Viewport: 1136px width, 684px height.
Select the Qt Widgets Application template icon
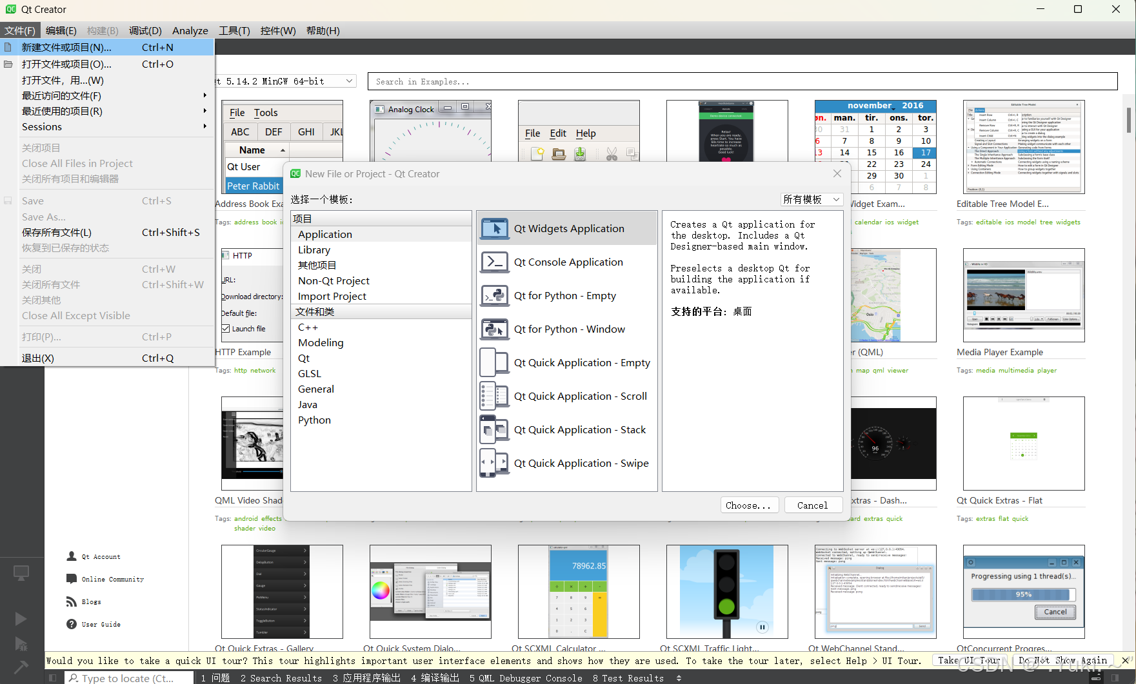tap(495, 228)
